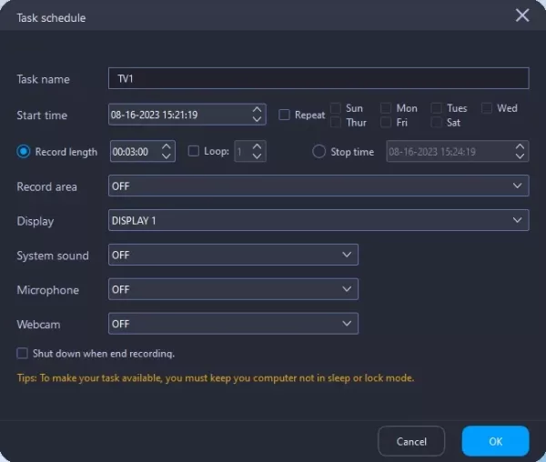Increase Loop count with up arrow

click(x=257, y=146)
